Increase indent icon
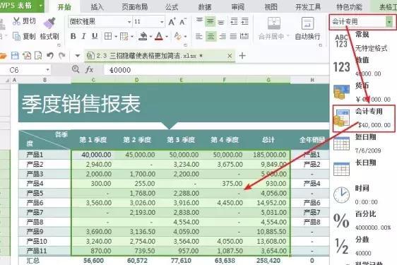 (x=244, y=21)
